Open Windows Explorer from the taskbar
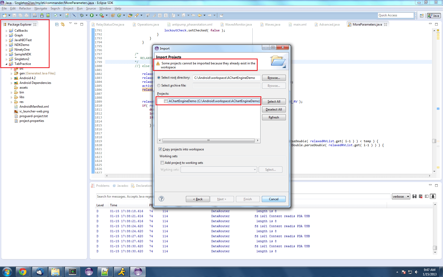 click(x=56, y=271)
